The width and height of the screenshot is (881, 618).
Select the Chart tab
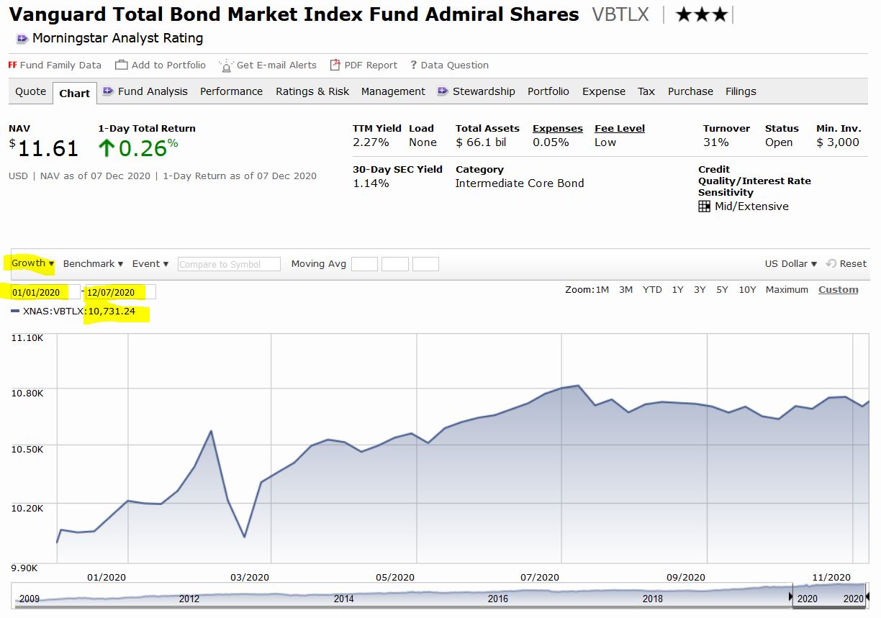point(75,93)
